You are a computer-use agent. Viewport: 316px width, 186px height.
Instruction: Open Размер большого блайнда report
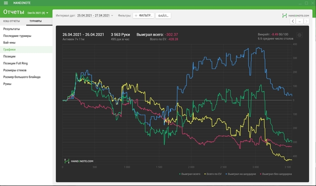(26, 77)
